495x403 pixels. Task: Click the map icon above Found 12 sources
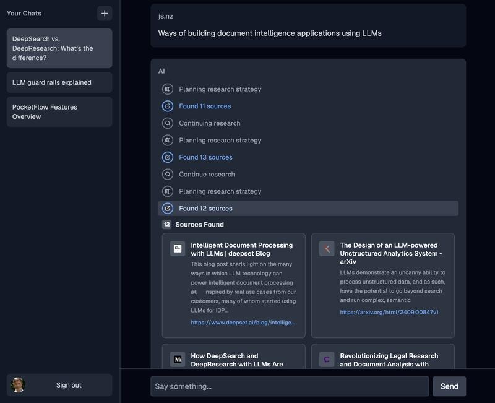168,191
